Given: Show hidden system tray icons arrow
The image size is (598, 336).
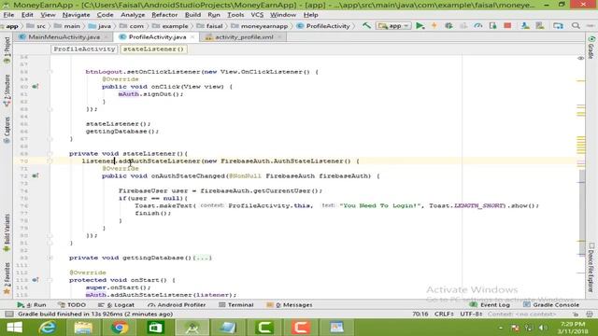Looking at the screenshot, I should click(x=501, y=328).
